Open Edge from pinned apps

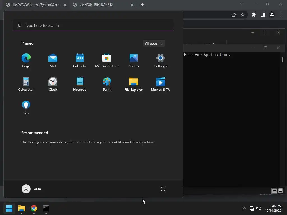click(x=26, y=61)
